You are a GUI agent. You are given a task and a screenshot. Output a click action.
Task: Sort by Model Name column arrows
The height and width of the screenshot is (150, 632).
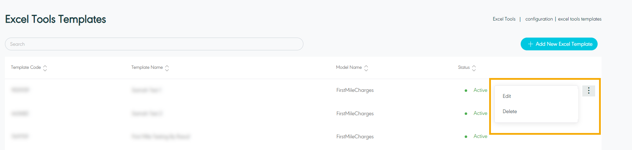366,68
